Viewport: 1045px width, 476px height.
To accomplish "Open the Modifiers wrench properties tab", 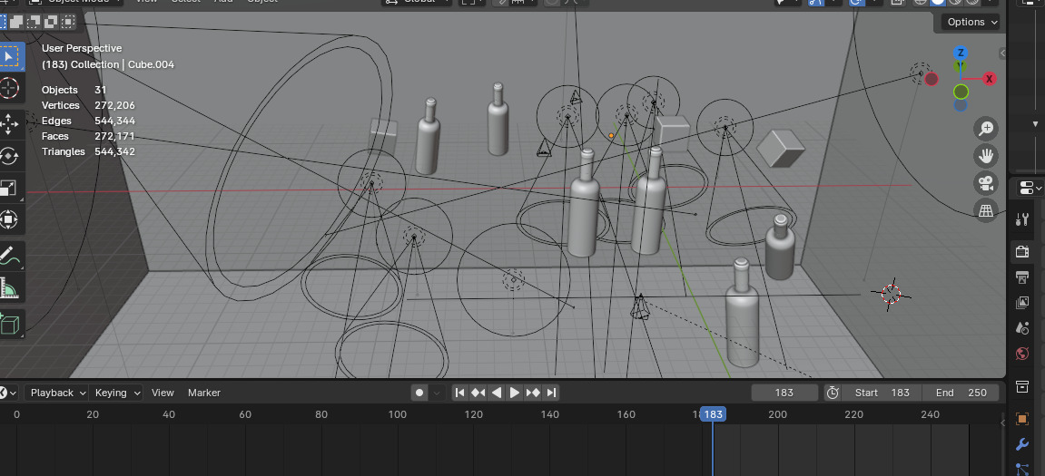I will point(1021,444).
